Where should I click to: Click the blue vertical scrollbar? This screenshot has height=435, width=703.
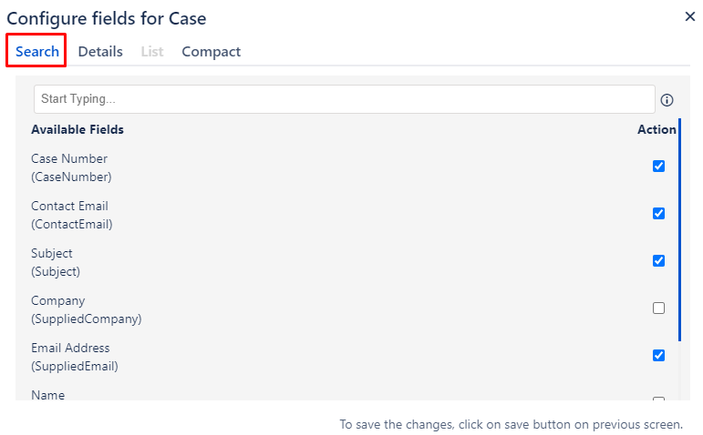coord(679,229)
